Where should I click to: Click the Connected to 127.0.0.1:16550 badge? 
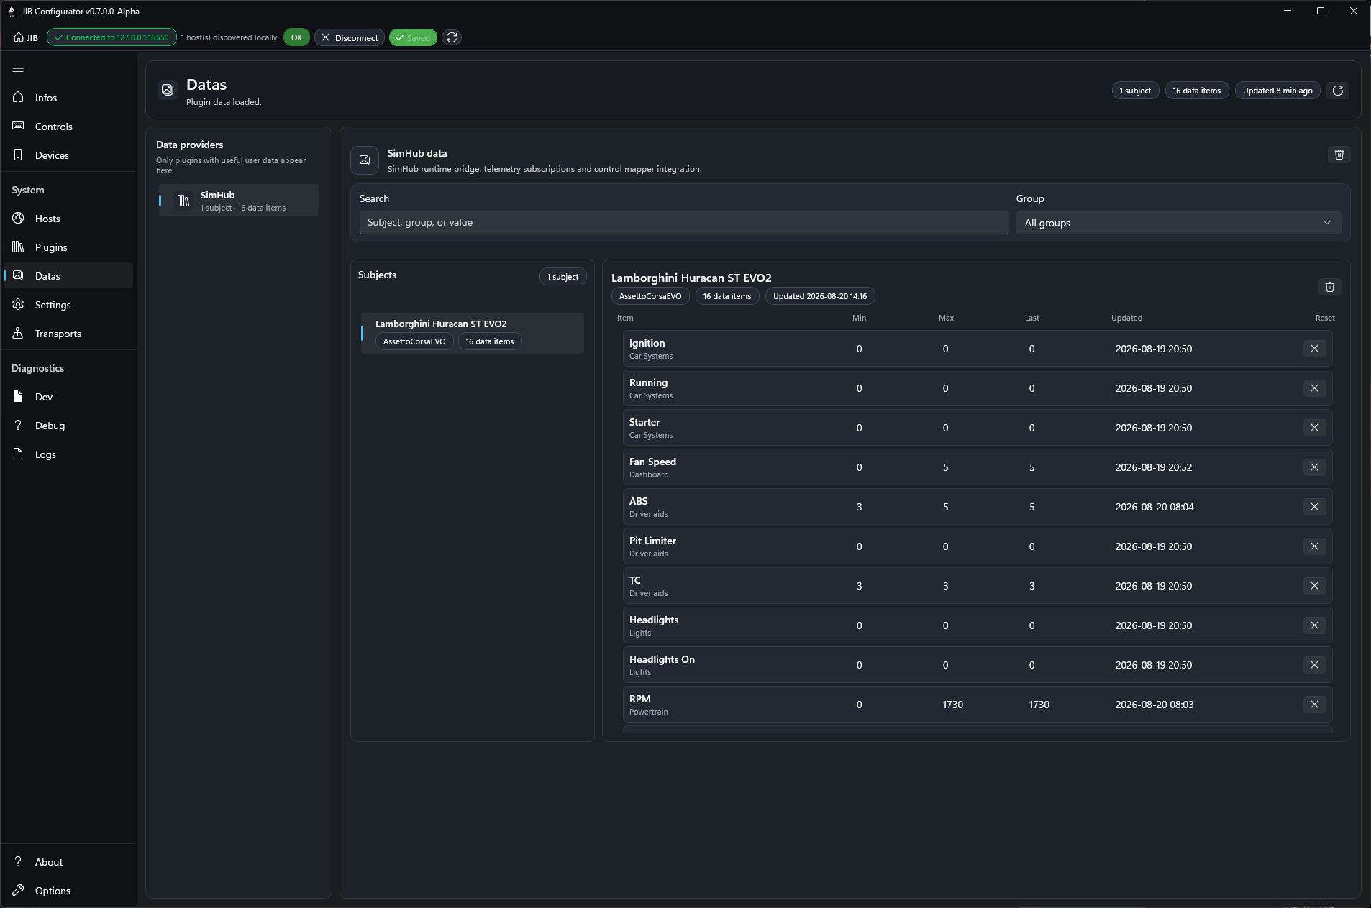click(x=111, y=37)
